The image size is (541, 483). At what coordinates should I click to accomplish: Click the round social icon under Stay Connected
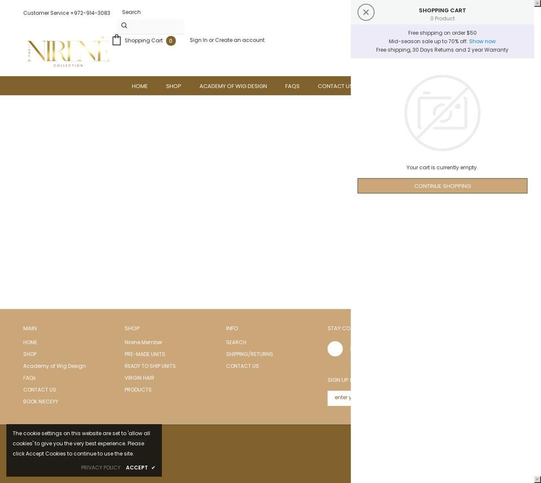click(335, 349)
